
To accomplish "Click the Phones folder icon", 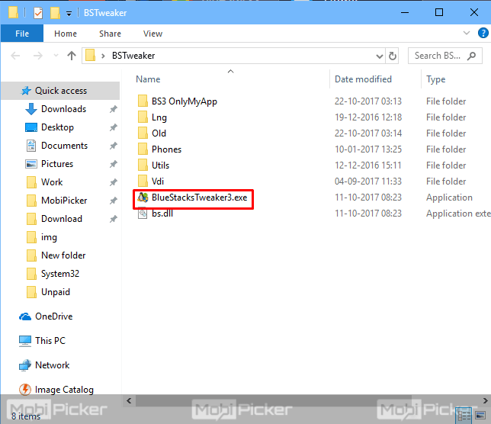I will click(143, 149).
